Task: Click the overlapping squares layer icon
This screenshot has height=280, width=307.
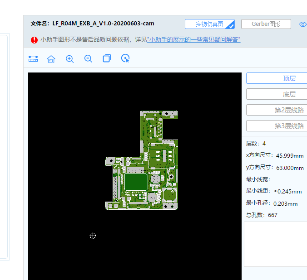Action: tap(107, 58)
